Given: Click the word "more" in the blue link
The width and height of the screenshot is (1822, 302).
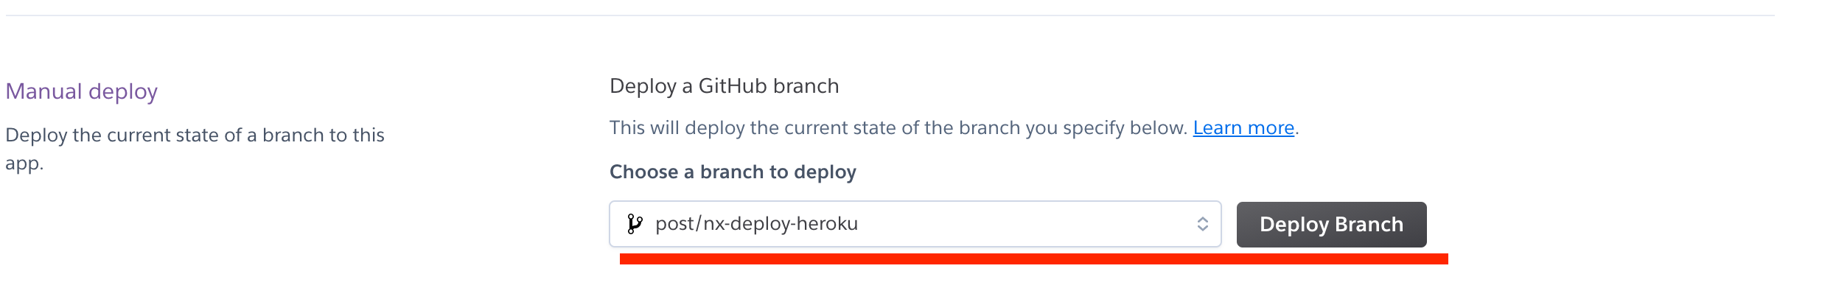Looking at the screenshot, I should pos(1271,128).
